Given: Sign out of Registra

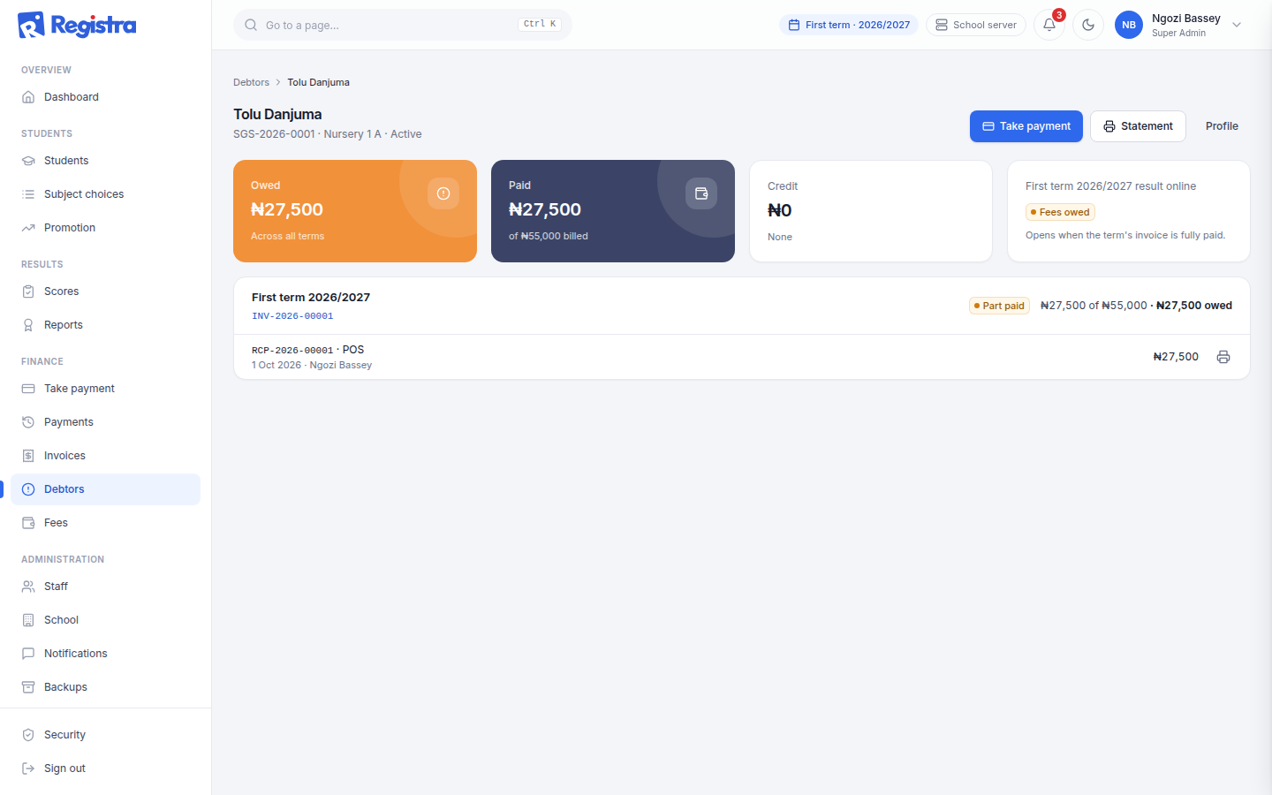Looking at the screenshot, I should coord(106,768).
